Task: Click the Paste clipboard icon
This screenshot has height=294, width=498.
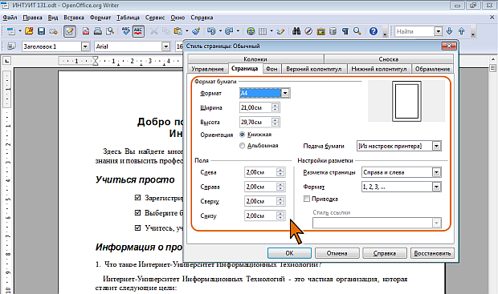Action: (178, 31)
